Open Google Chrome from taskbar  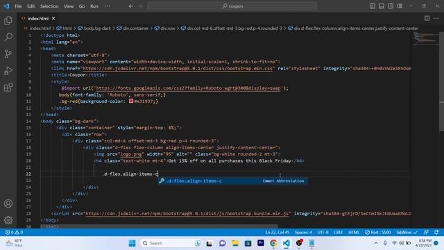click(x=273, y=243)
